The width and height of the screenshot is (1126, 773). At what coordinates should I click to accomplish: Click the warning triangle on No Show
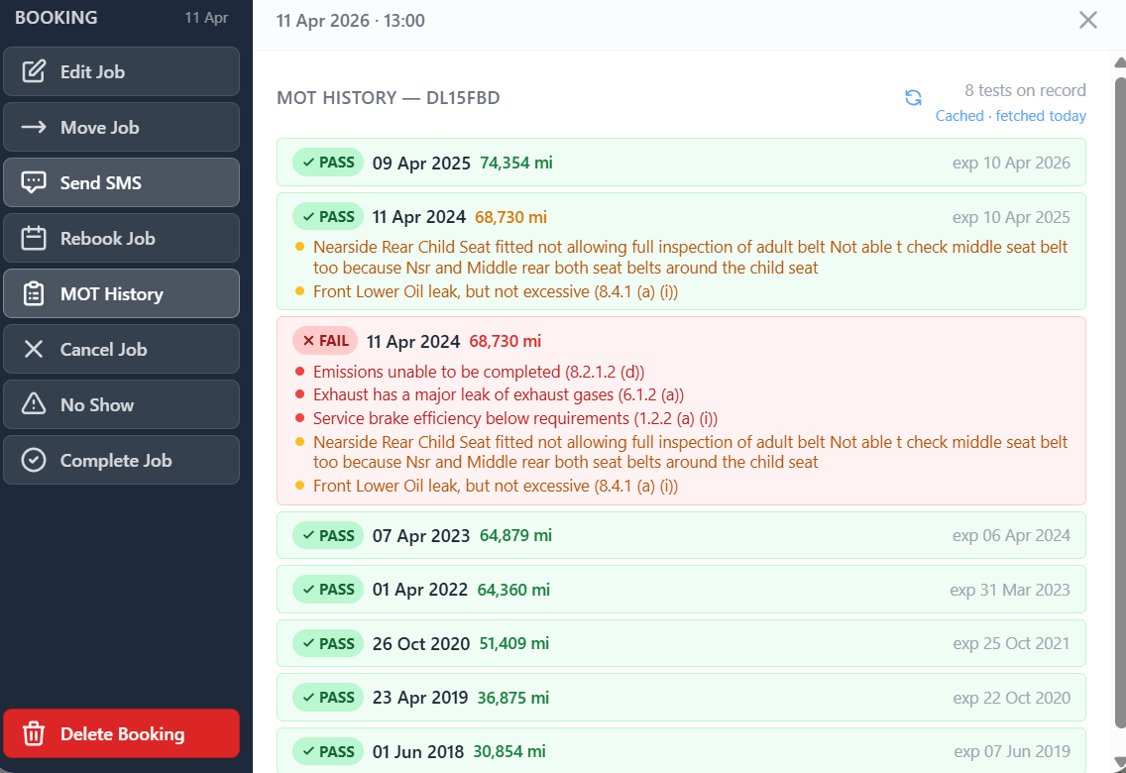(34, 404)
